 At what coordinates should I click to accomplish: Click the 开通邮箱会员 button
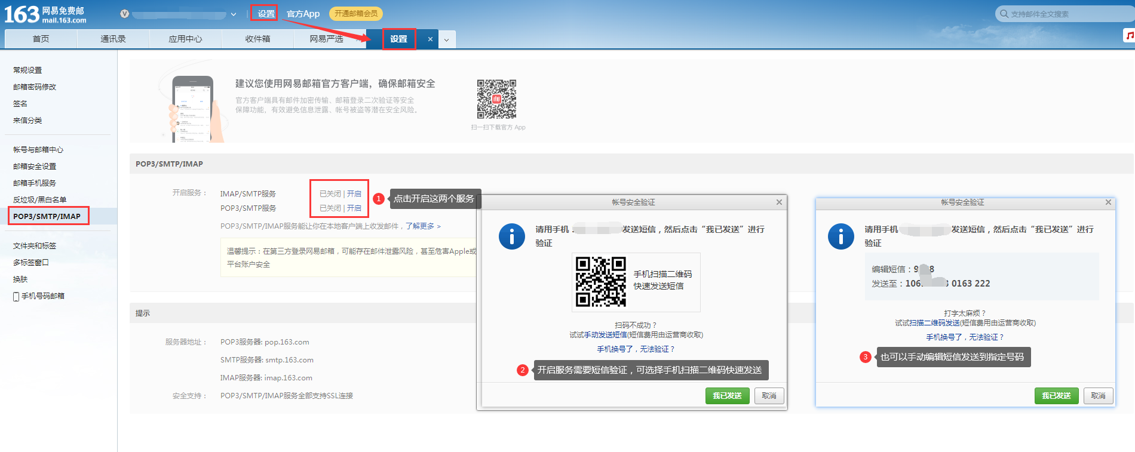coord(356,14)
